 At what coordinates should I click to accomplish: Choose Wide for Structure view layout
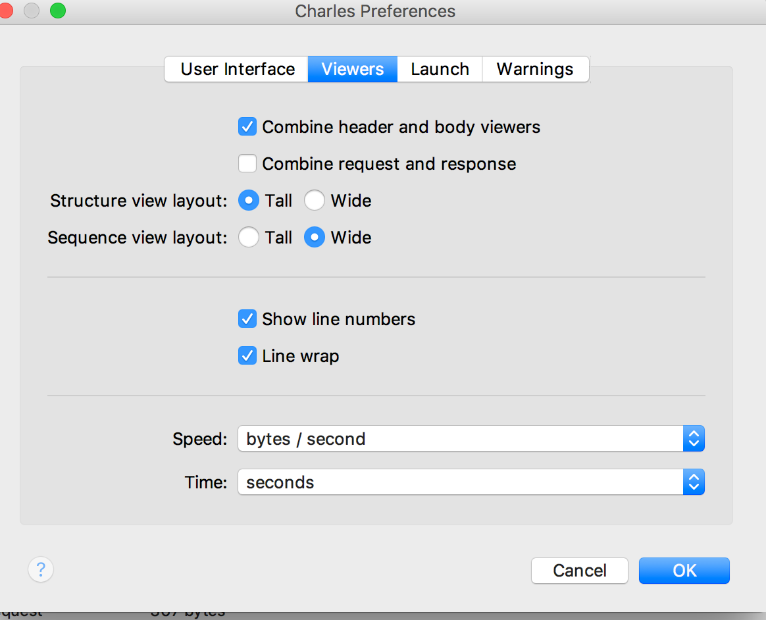315,201
